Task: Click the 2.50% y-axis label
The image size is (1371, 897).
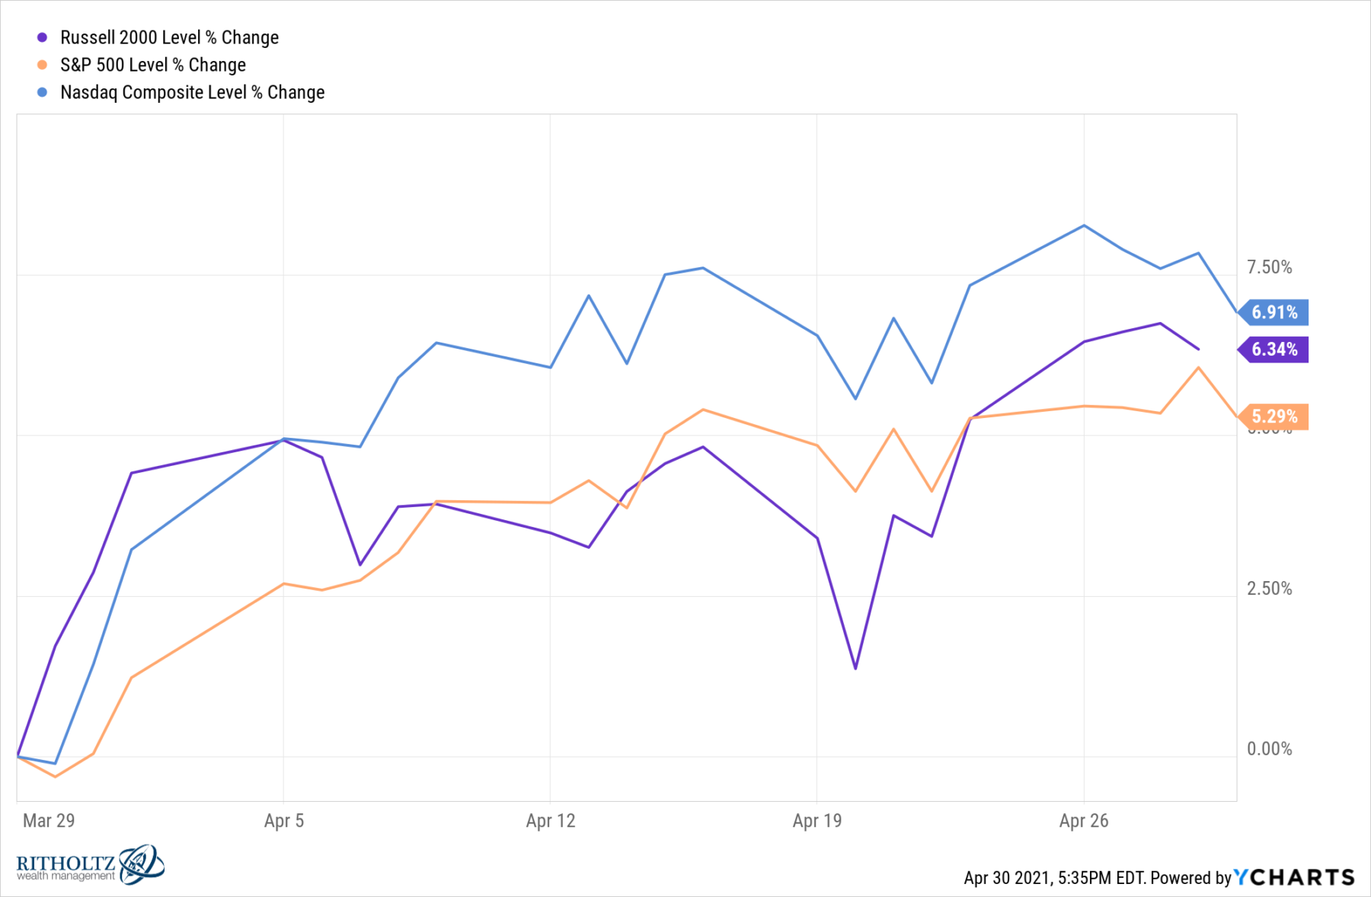Action: coord(1269,589)
